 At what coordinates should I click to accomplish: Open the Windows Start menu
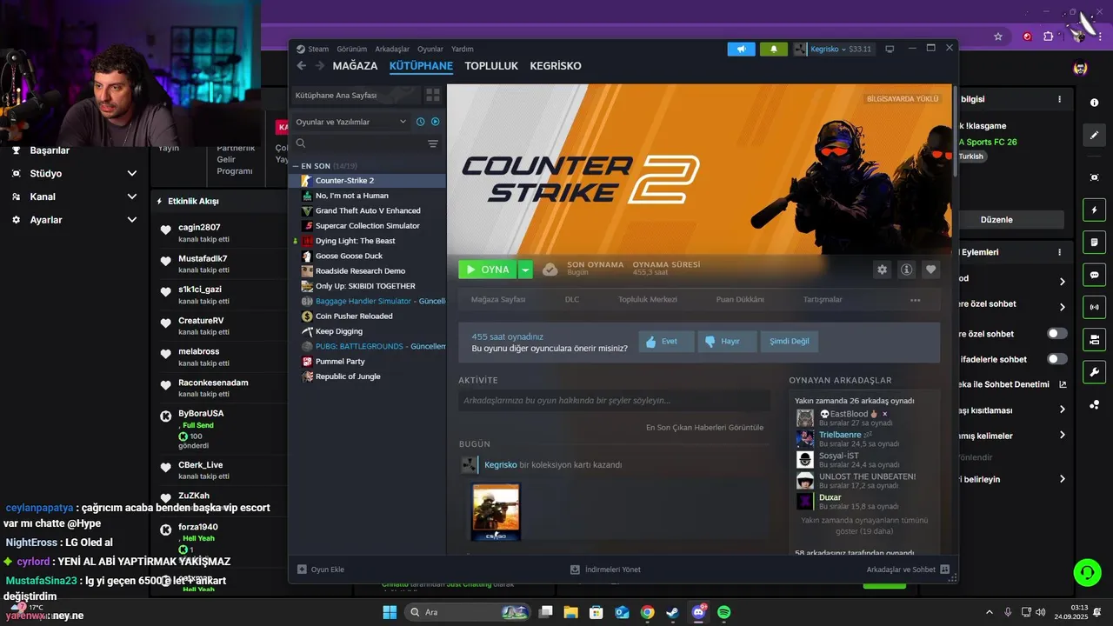pos(389,612)
